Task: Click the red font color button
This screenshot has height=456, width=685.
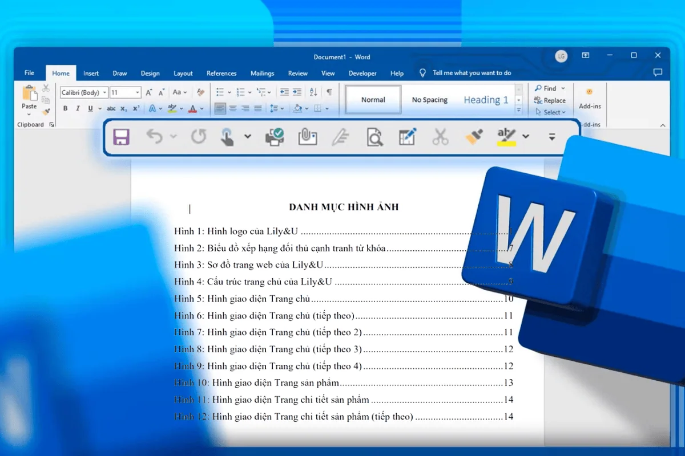Action: point(193,108)
